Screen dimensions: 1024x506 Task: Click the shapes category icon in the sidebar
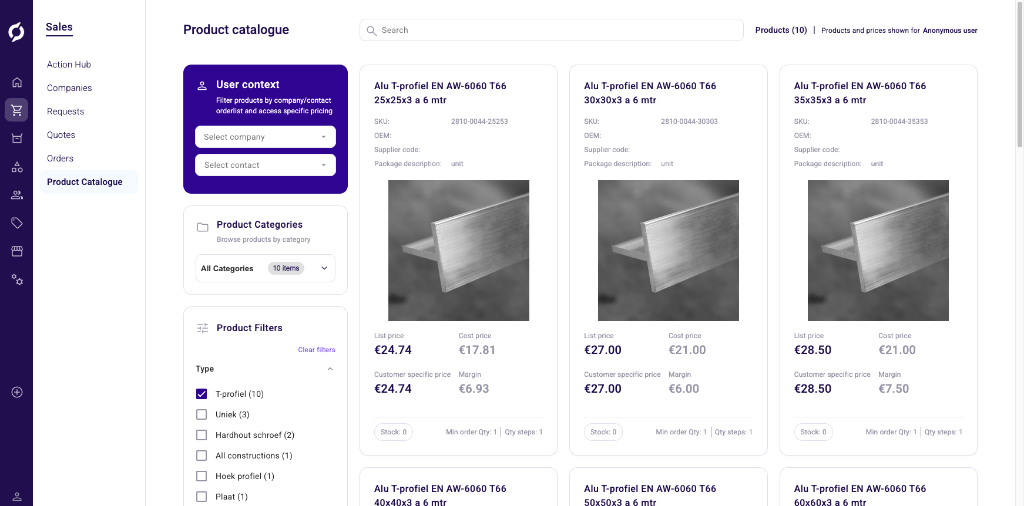[x=16, y=167]
